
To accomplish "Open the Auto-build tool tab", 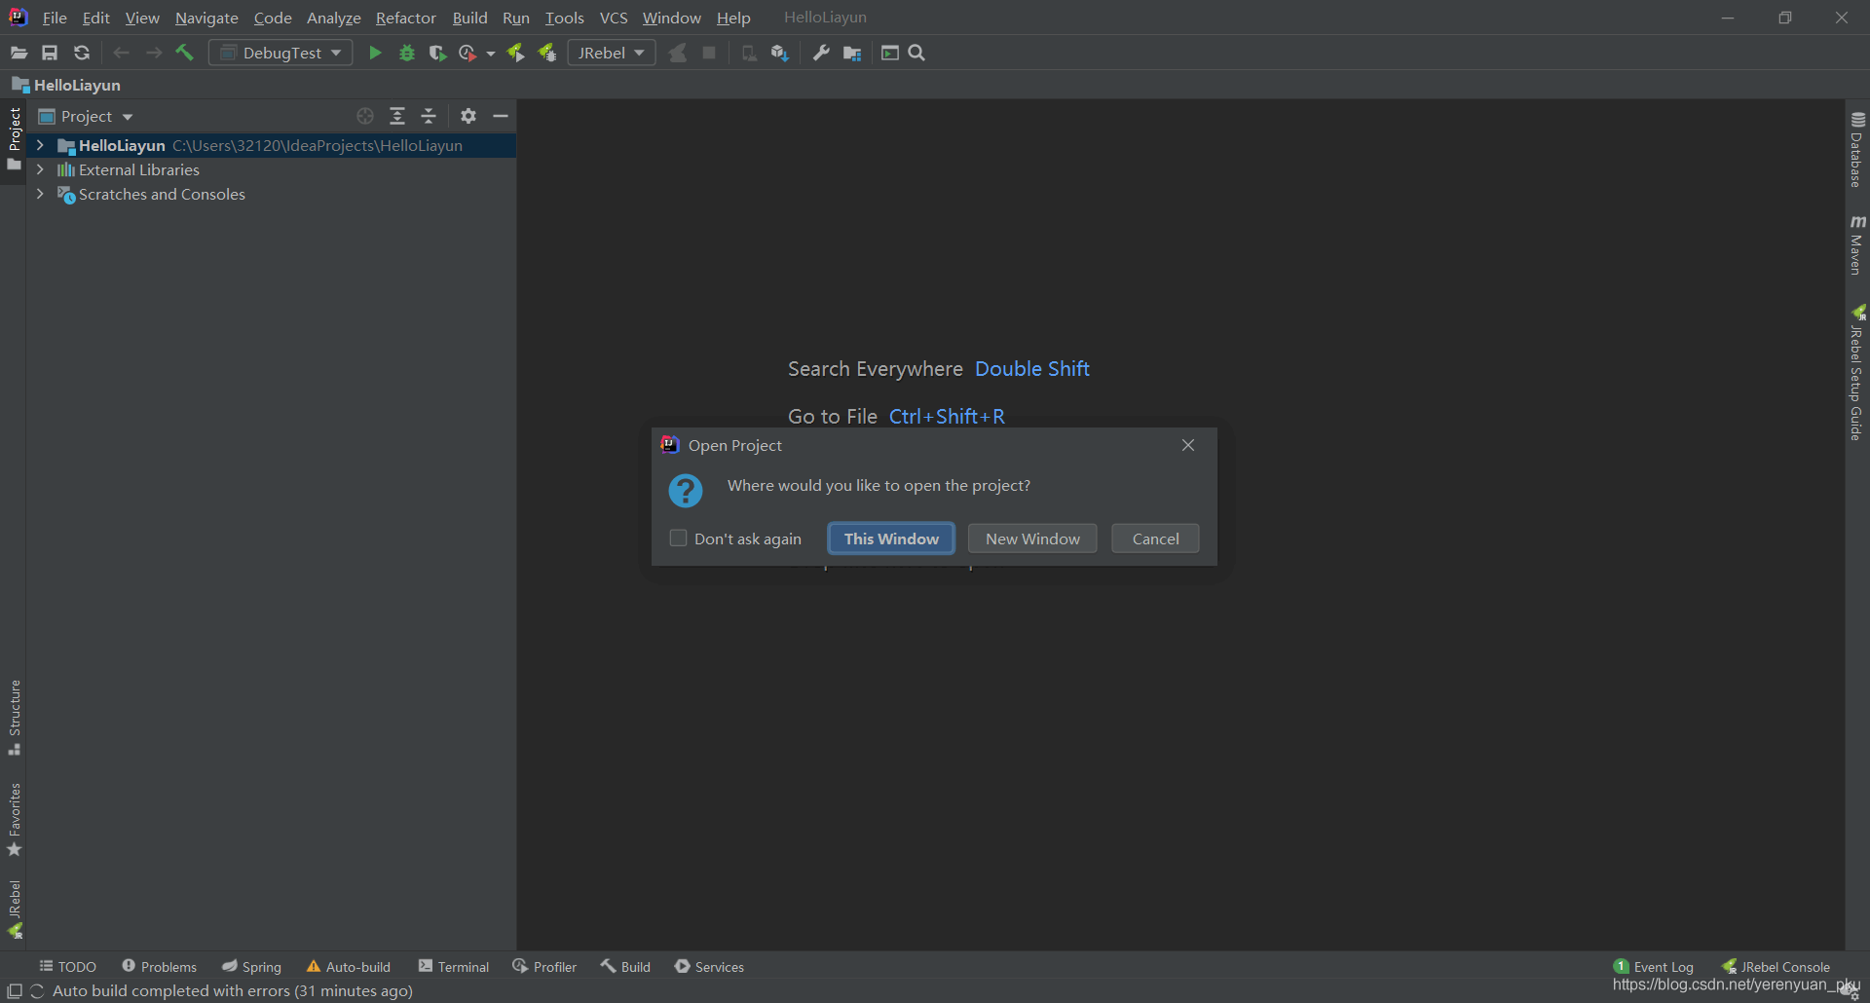I will pos(348,966).
